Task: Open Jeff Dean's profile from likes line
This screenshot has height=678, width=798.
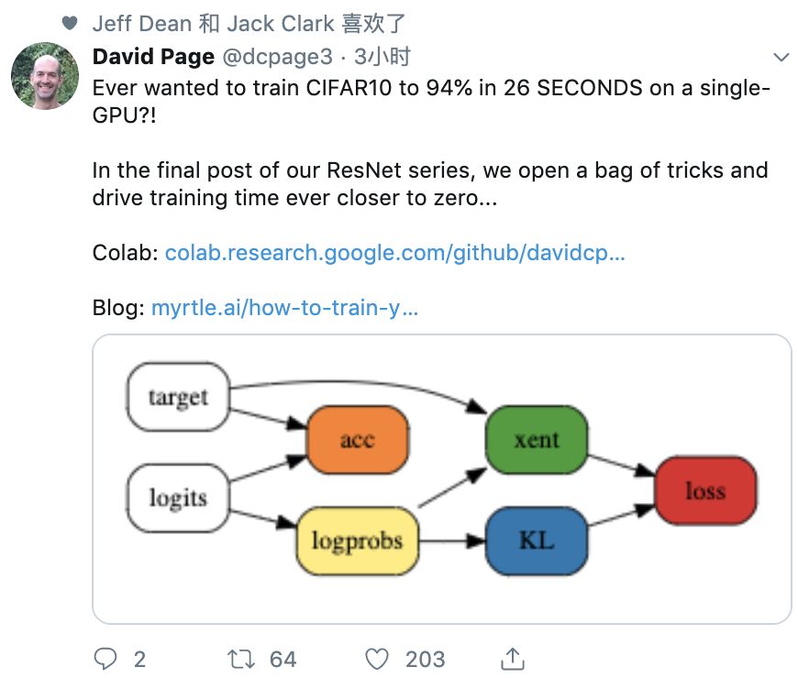Action: click(x=142, y=22)
